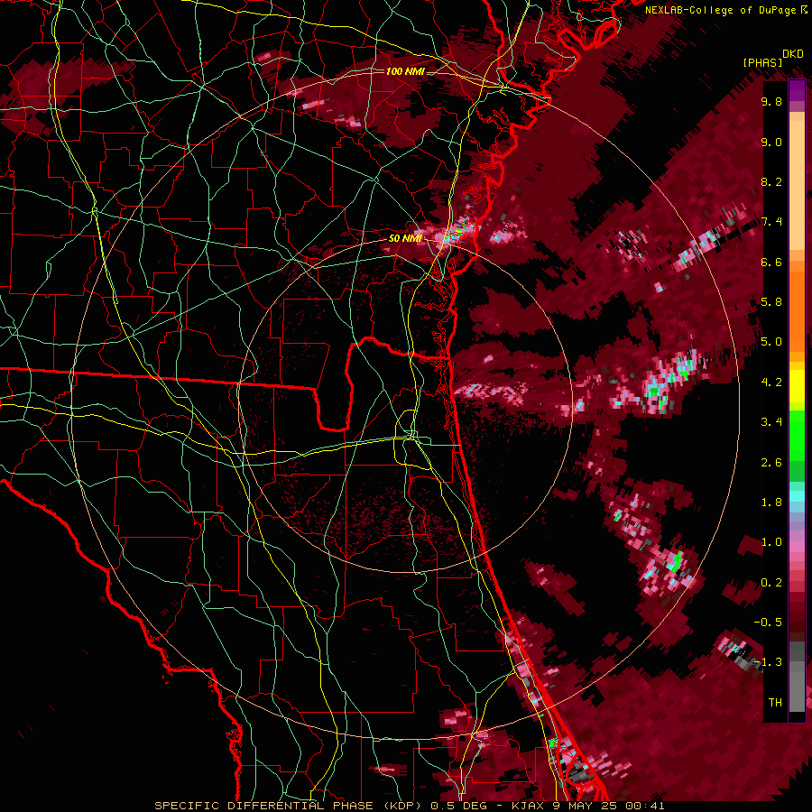The width and height of the screenshot is (812, 812).
Task: Click the green band on the color bar
Action: coord(797,444)
